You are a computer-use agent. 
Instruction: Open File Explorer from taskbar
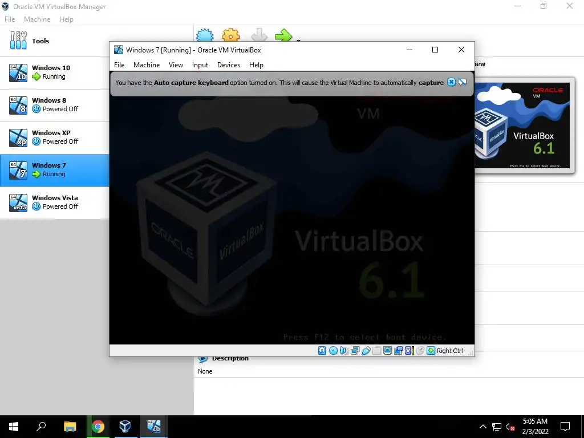click(x=70, y=427)
